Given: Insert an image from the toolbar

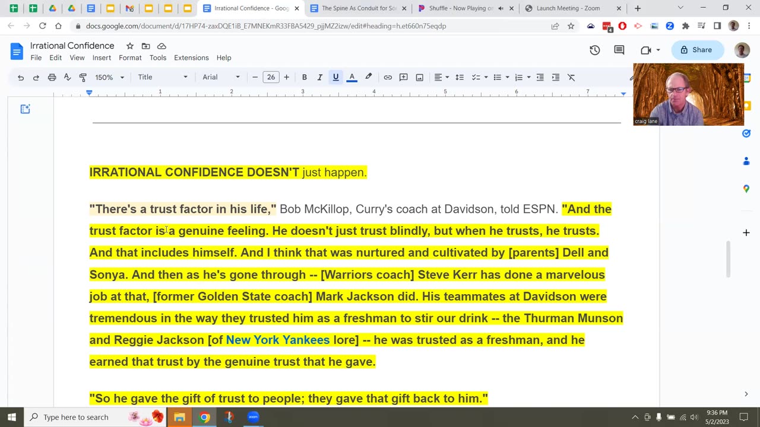Looking at the screenshot, I should [420, 77].
